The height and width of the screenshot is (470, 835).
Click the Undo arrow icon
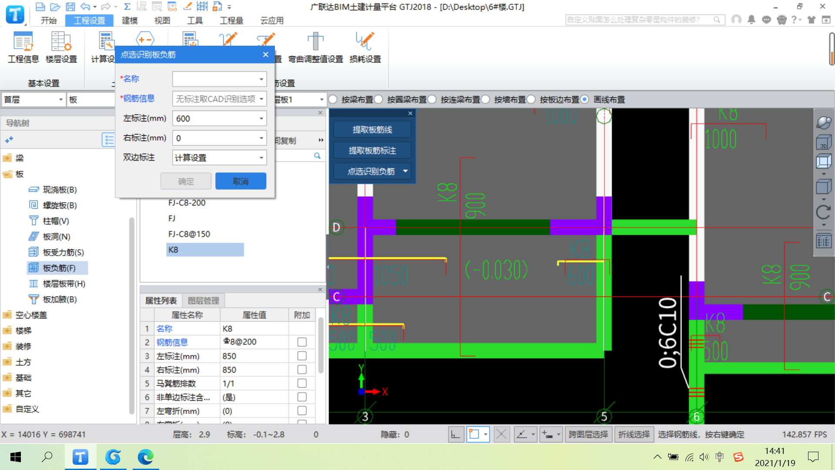85,7
